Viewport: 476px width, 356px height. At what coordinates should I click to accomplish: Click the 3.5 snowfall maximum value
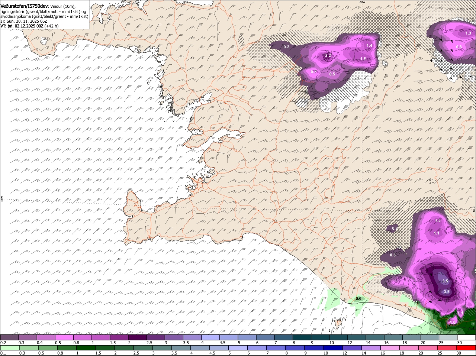coord(446,281)
